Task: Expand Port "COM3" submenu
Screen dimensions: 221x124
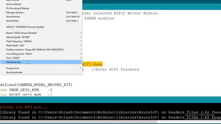Action: pyautogui.click(x=41, y=58)
